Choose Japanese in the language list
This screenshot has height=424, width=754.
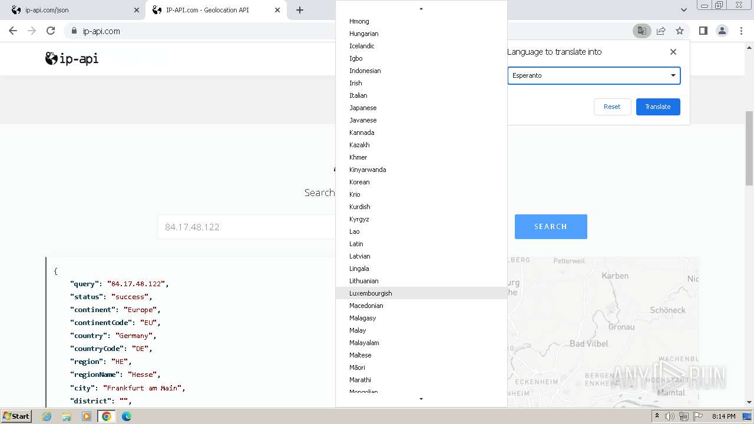coord(421,108)
